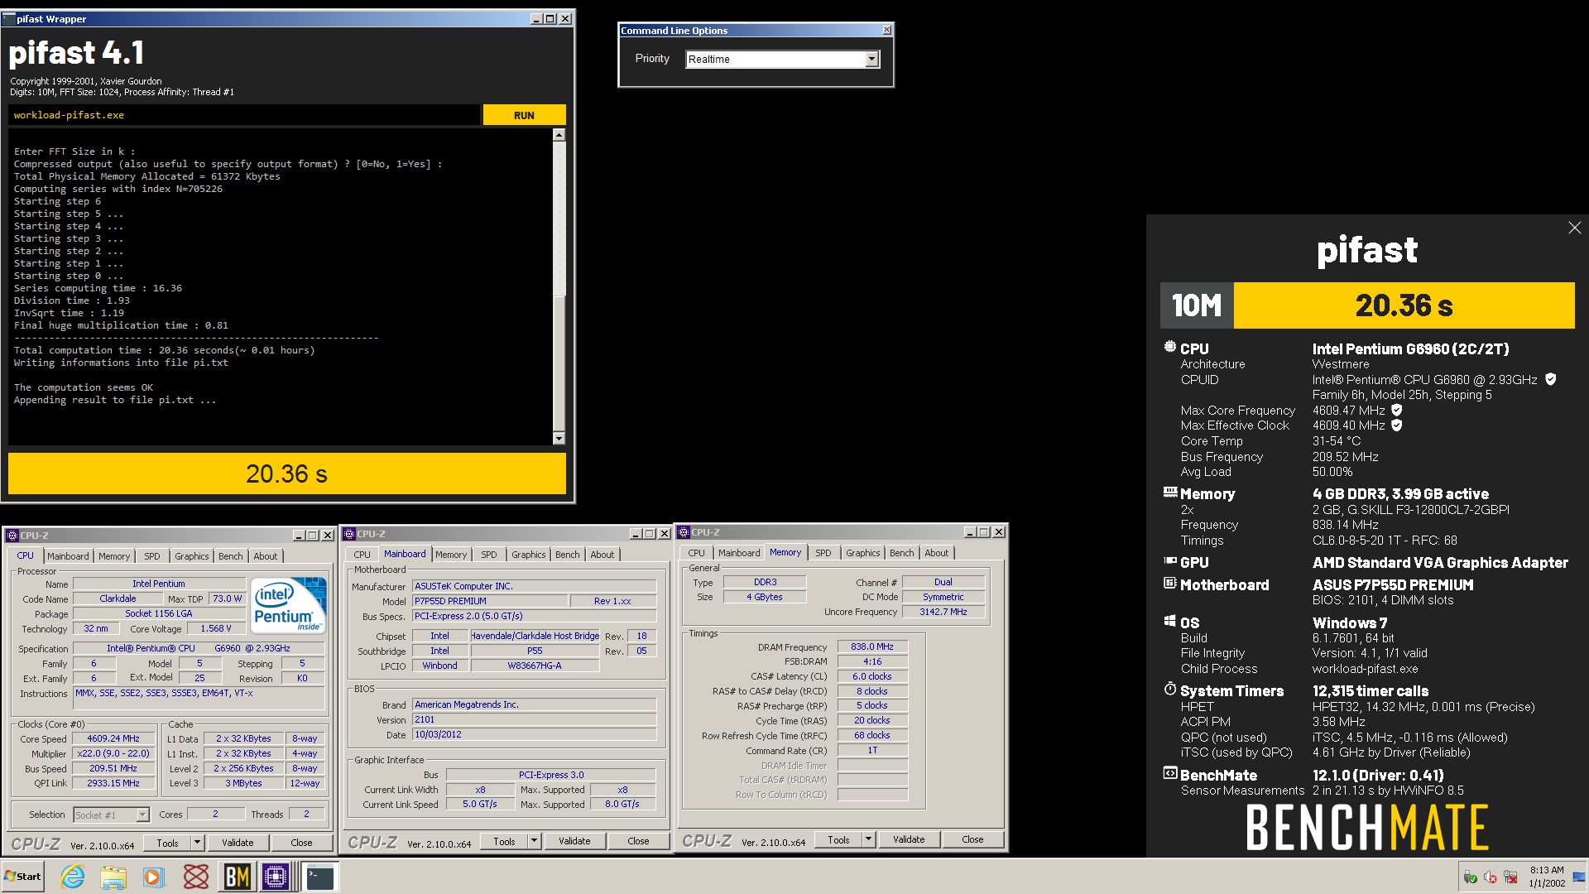Expand Tools dropdown arrow in CPU-Z CPU window

click(197, 843)
